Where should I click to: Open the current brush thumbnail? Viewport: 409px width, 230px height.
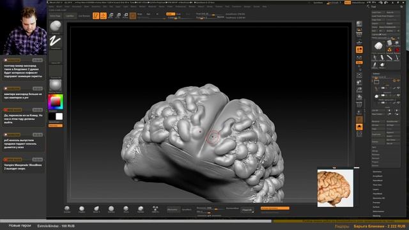[x=56, y=27]
